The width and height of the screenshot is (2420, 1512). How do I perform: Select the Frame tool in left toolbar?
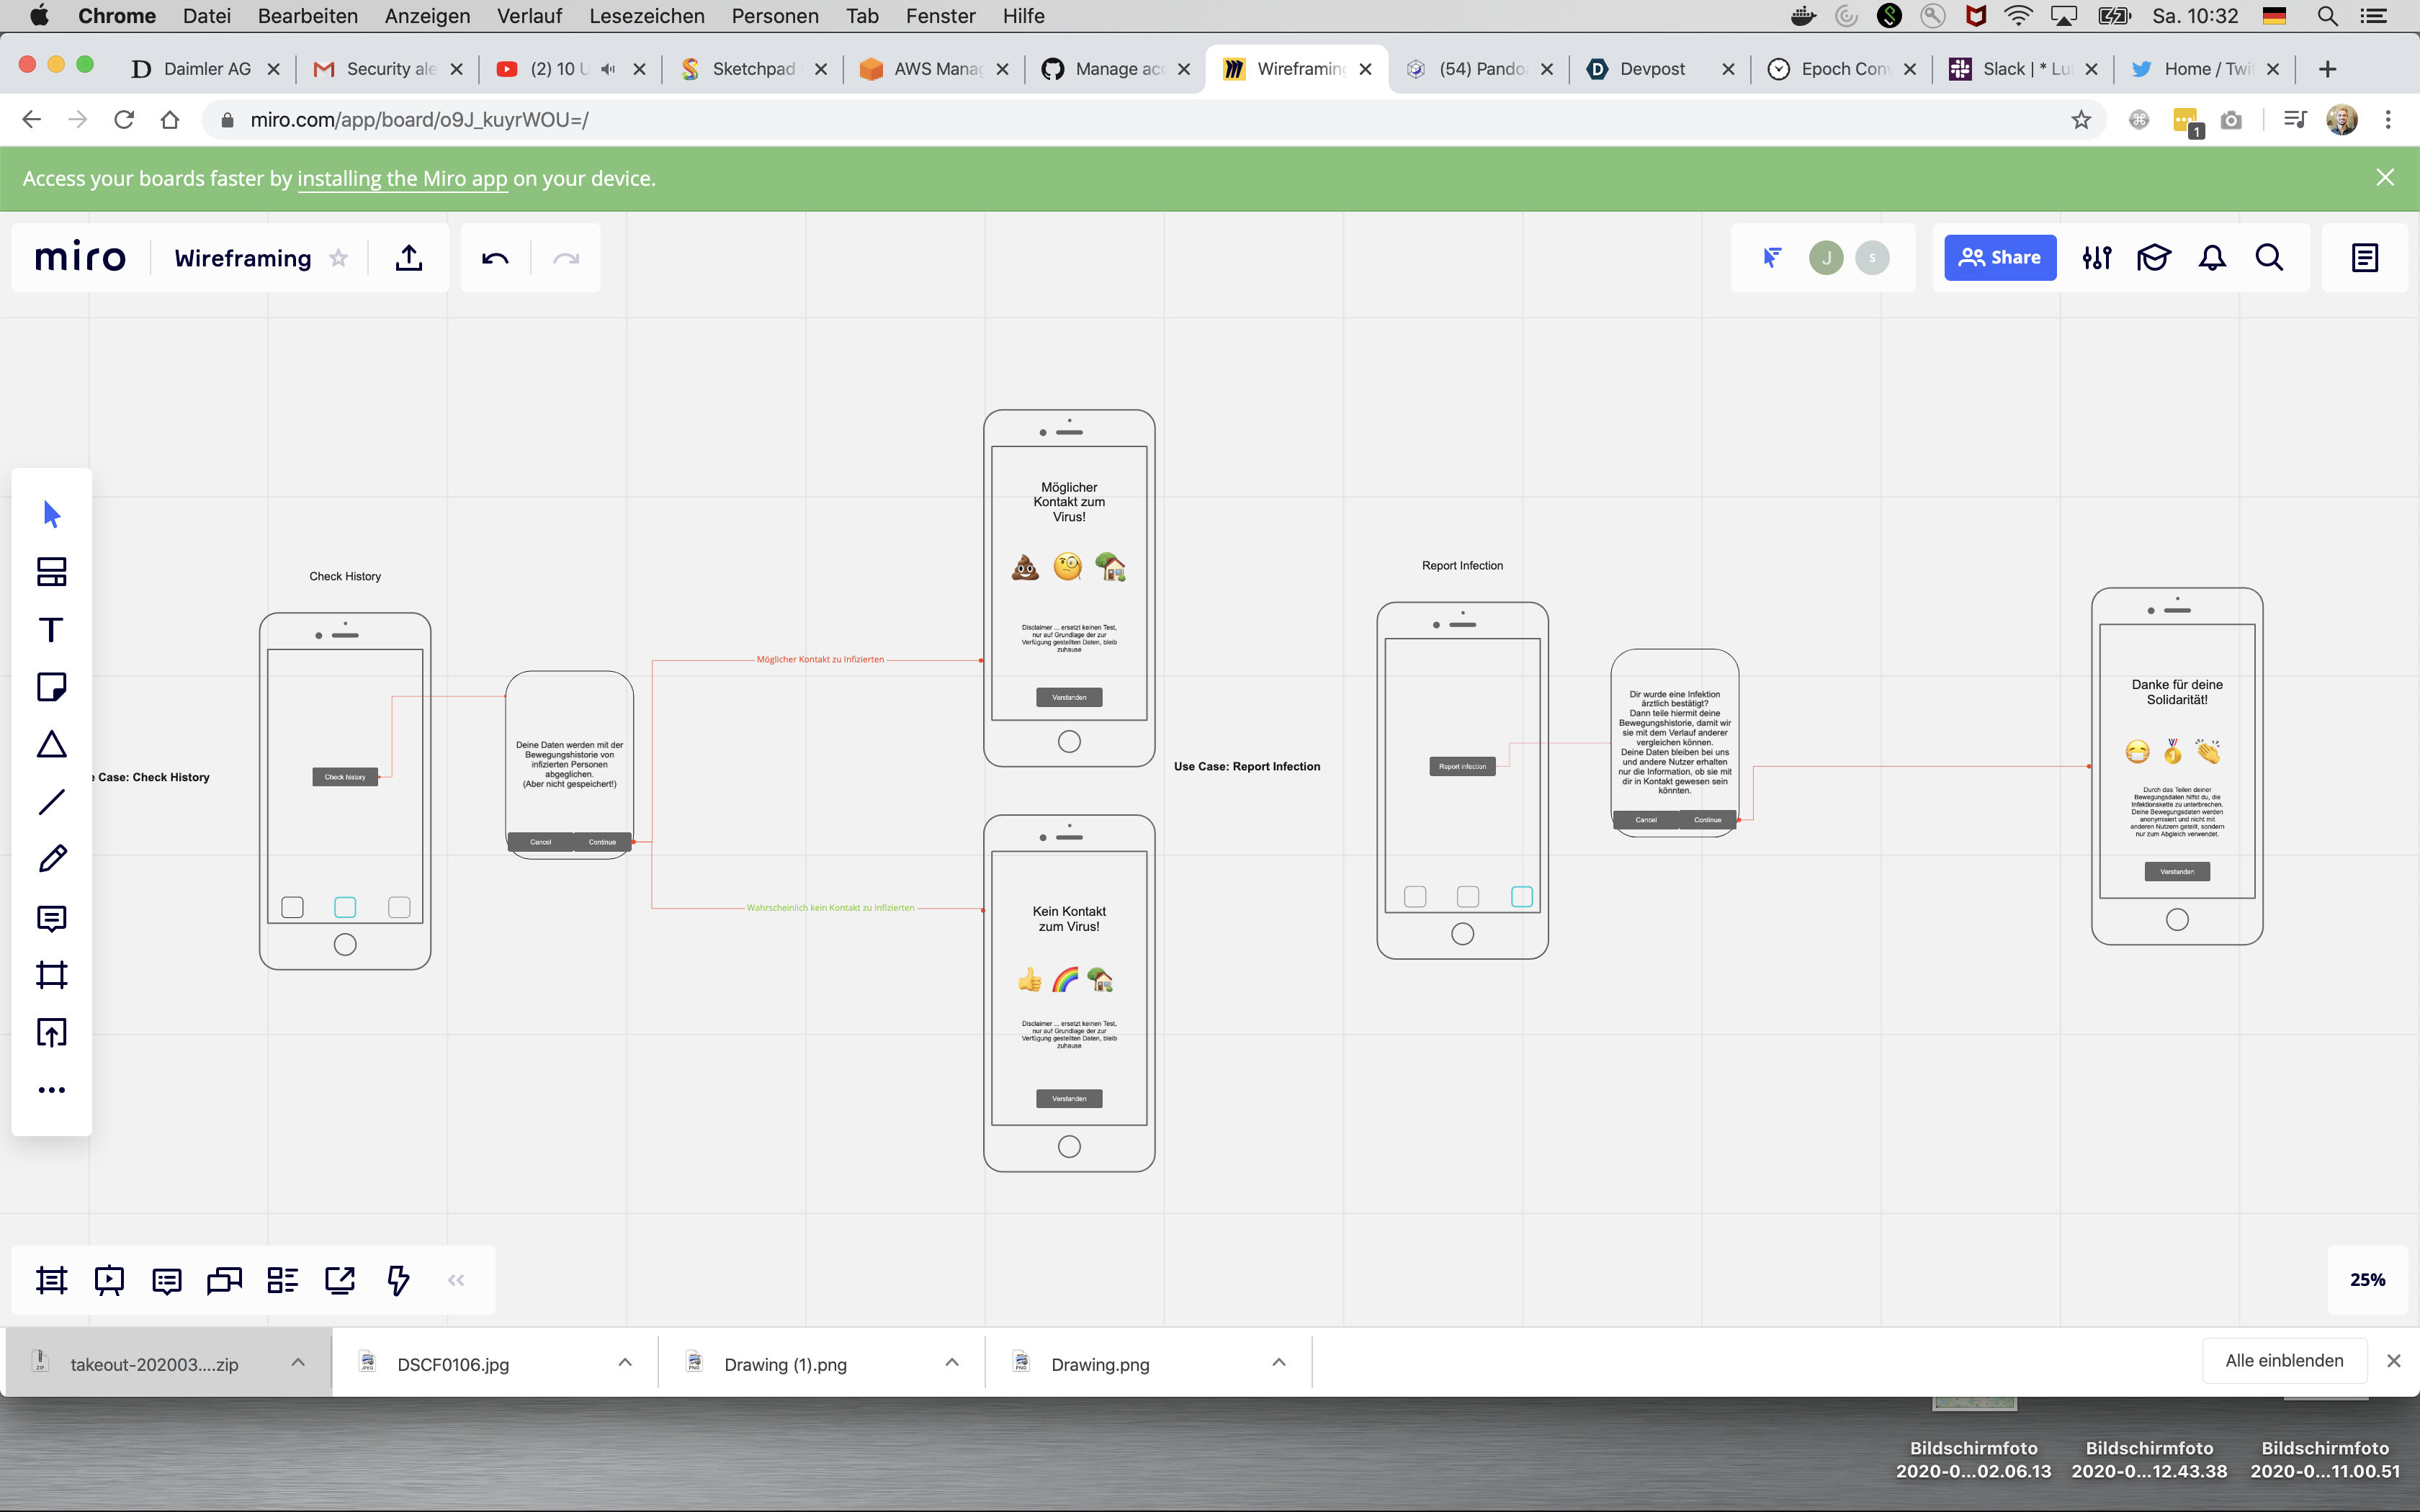tap(51, 975)
